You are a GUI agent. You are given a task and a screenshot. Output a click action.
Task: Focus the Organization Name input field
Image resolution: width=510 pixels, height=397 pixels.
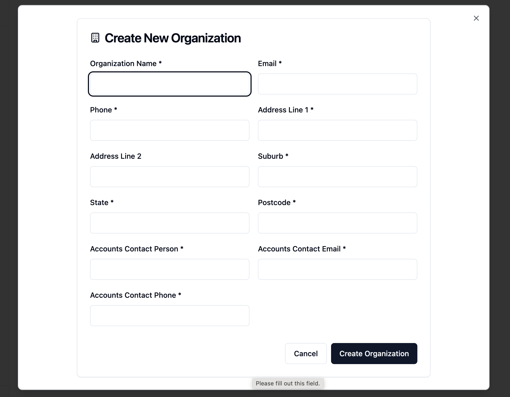[169, 84]
